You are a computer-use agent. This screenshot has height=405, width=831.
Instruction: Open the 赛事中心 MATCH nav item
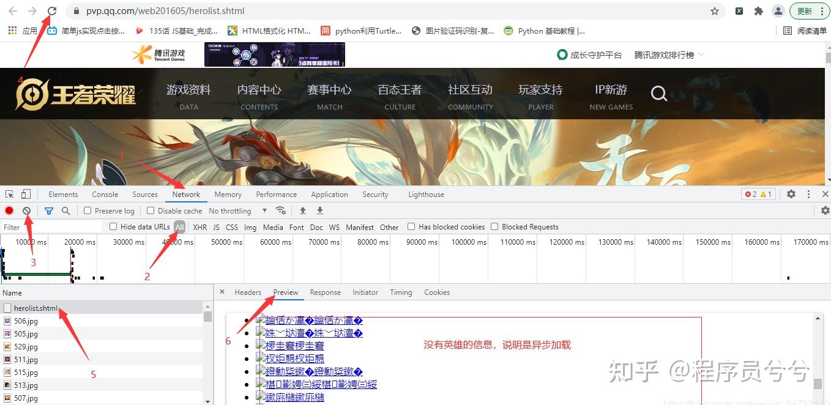click(329, 97)
